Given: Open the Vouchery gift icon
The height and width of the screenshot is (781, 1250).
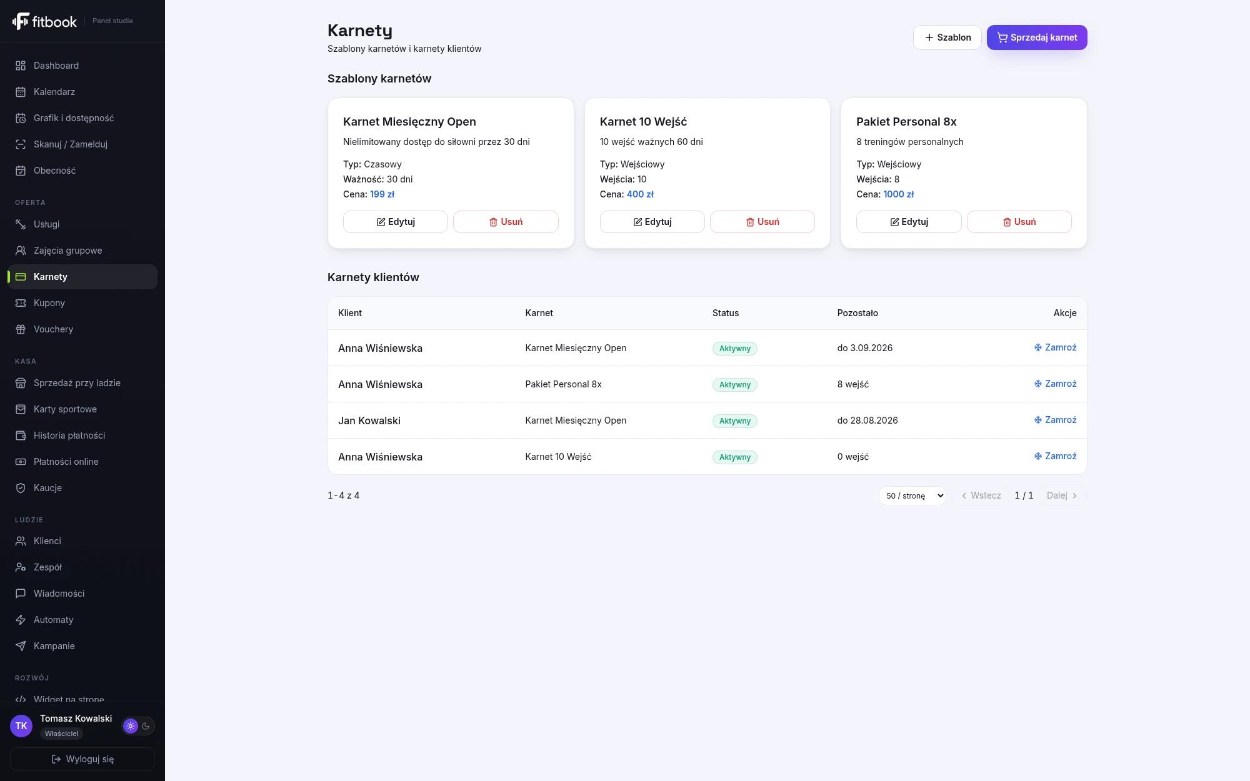Looking at the screenshot, I should (x=21, y=329).
